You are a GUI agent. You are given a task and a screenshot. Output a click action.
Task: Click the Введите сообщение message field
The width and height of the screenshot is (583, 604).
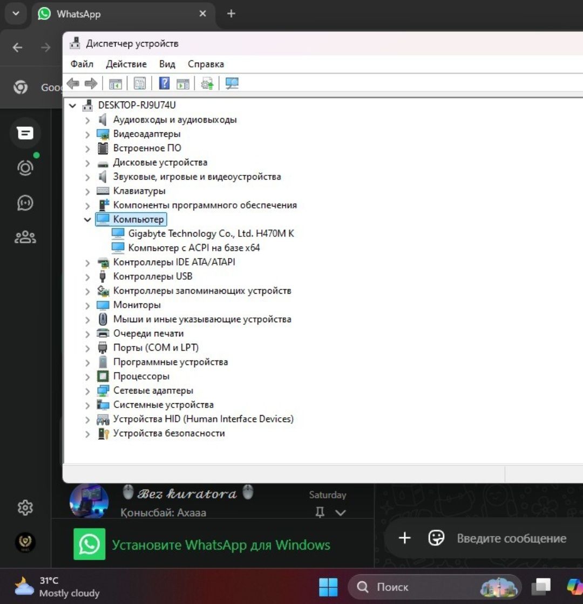[x=512, y=538]
